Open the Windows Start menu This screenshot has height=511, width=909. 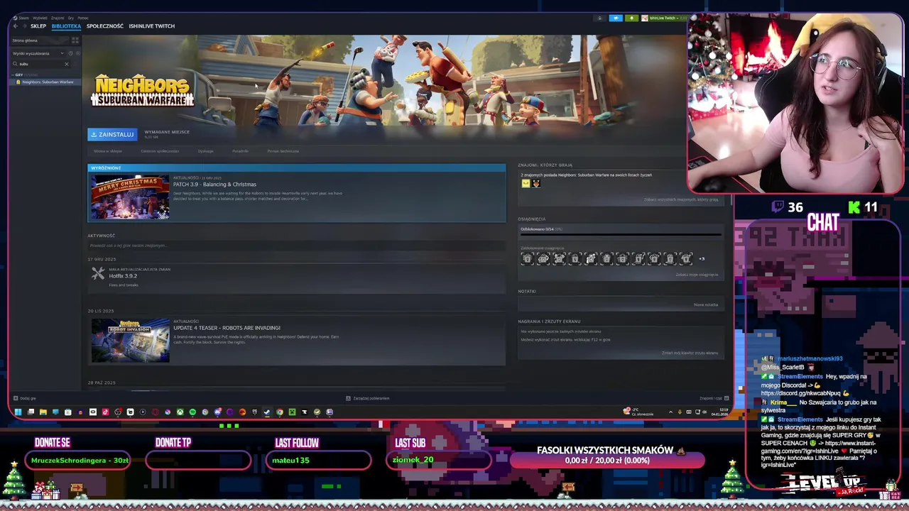[18, 412]
